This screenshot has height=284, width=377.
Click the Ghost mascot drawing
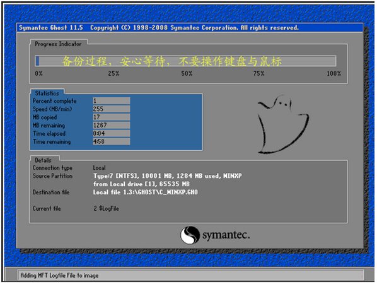[283, 124]
